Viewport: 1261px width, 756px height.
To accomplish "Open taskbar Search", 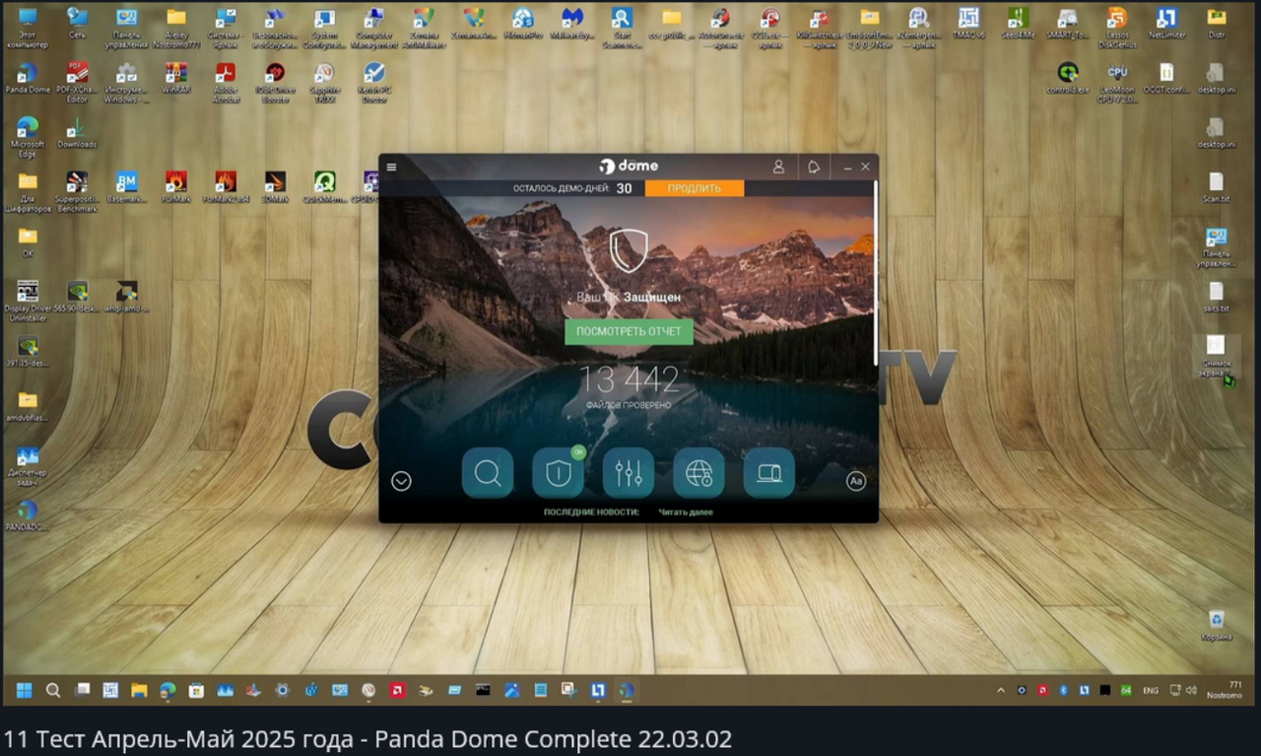I will tap(53, 690).
